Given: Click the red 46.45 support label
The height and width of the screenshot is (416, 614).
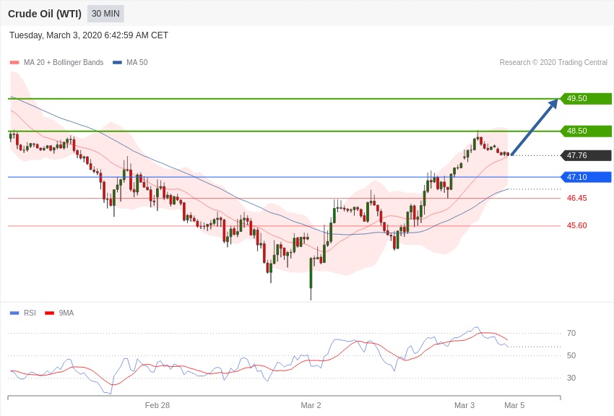Looking at the screenshot, I should click(576, 198).
